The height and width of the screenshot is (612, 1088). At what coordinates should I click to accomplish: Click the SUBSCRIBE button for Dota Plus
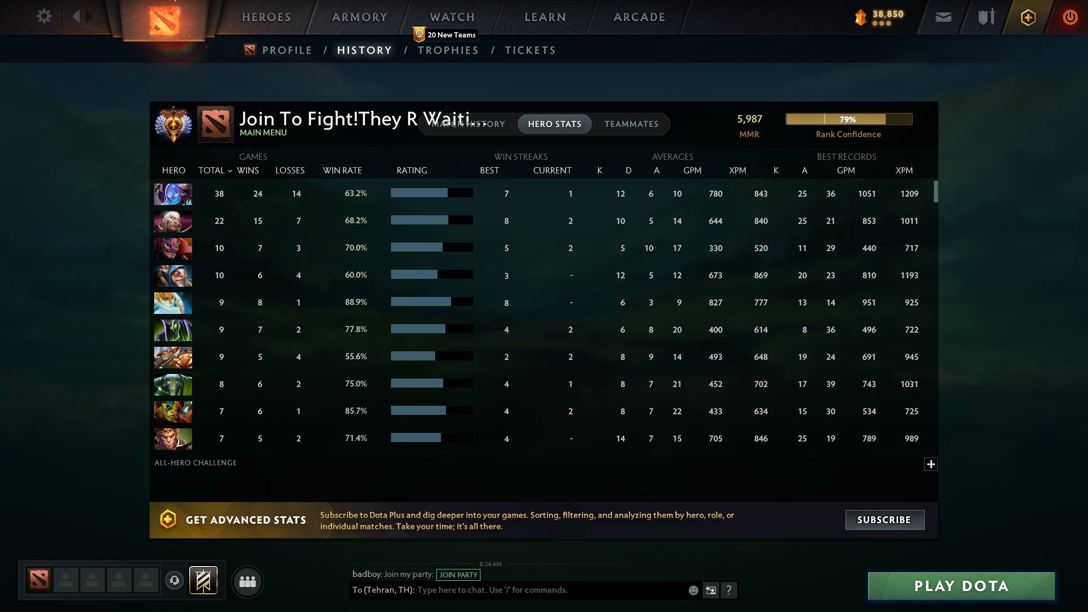click(884, 520)
